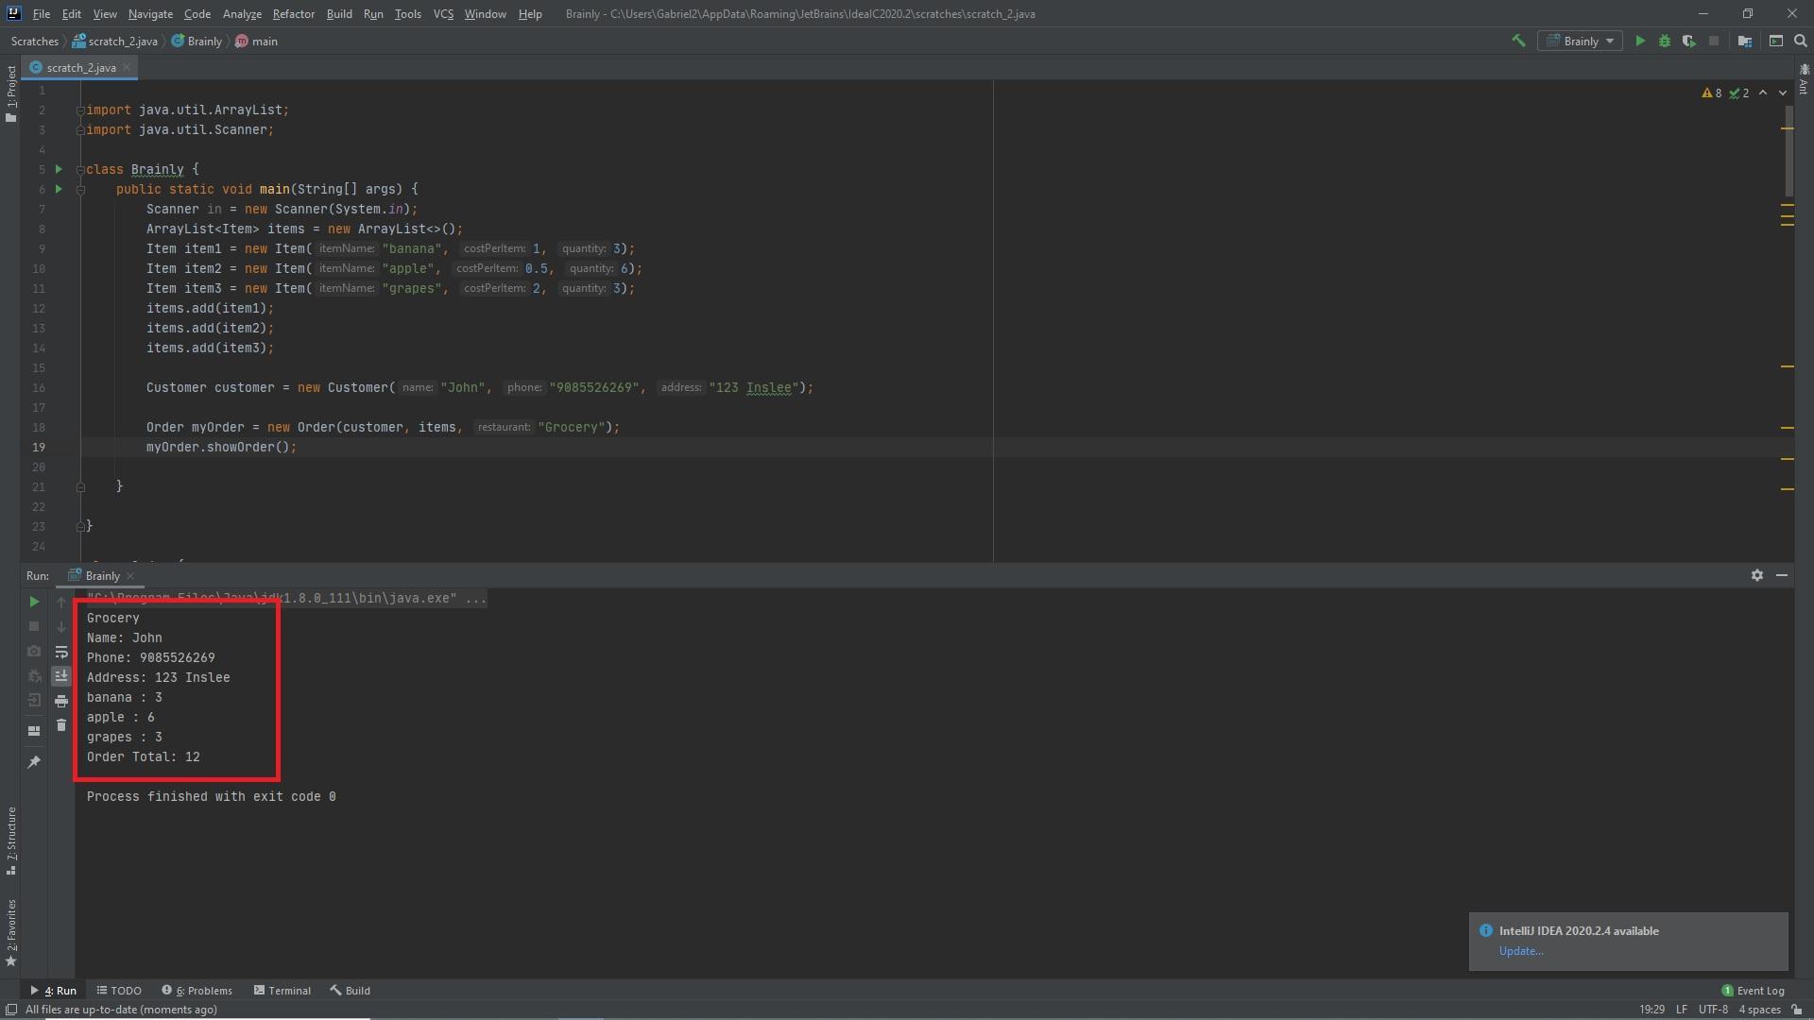Click the green Run button in top toolbar
Image resolution: width=1814 pixels, height=1020 pixels.
coord(1640,41)
